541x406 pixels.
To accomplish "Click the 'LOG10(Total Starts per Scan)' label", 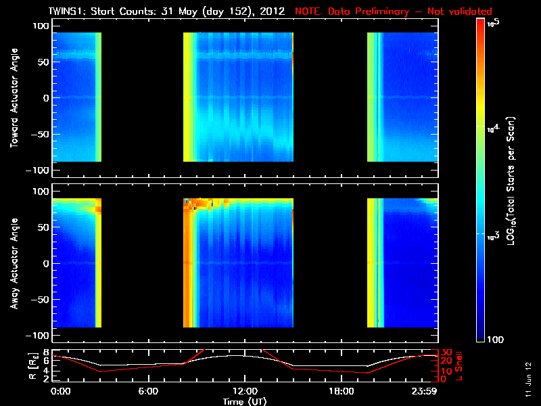I will [511, 181].
